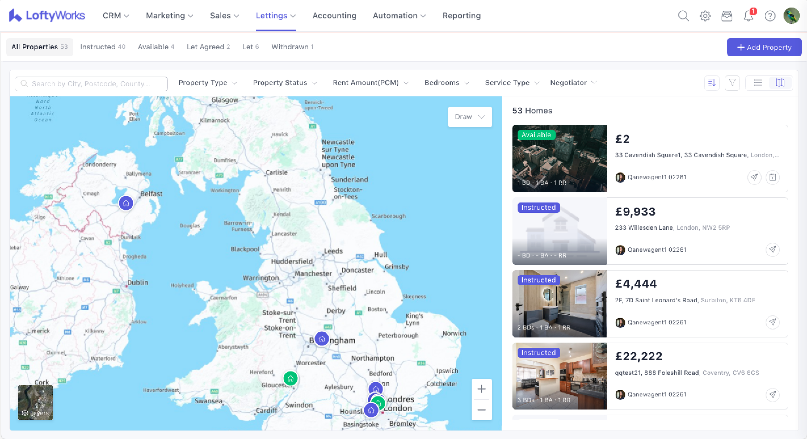Click the calendar icon on Cavendish Square listing

pos(773,178)
